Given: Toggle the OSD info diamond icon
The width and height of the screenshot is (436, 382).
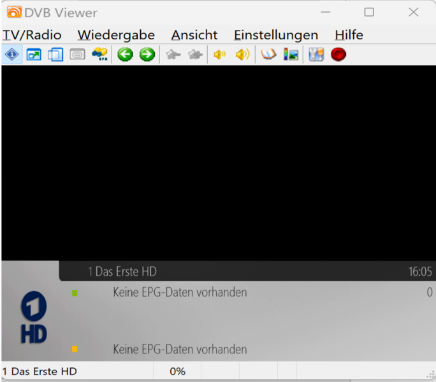Looking at the screenshot, I should [12, 55].
